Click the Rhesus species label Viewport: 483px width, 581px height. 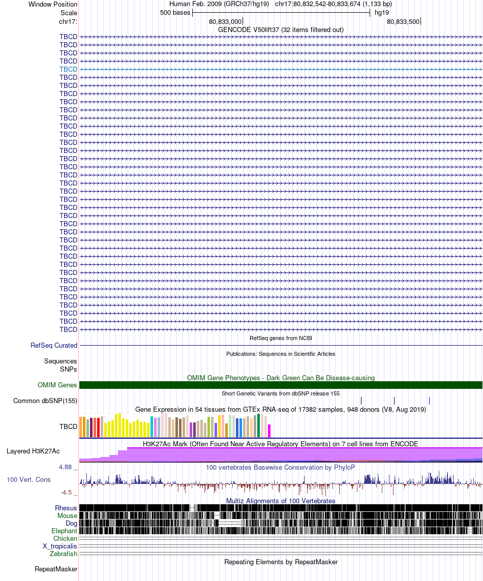66,508
